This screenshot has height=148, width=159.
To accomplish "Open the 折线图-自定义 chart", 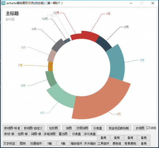I will click(33, 128).
